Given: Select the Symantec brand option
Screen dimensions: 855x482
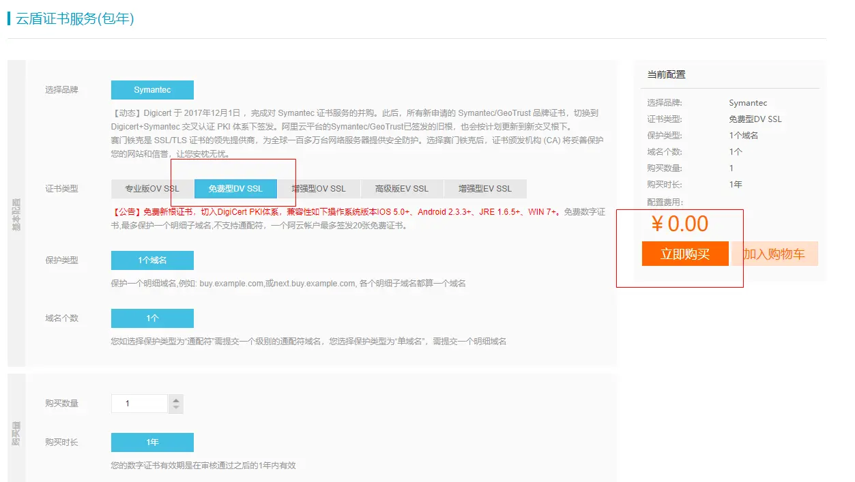Looking at the screenshot, I should 152,90.
